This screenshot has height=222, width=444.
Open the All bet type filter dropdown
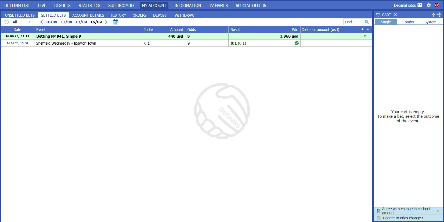click(x=22, y=22)
